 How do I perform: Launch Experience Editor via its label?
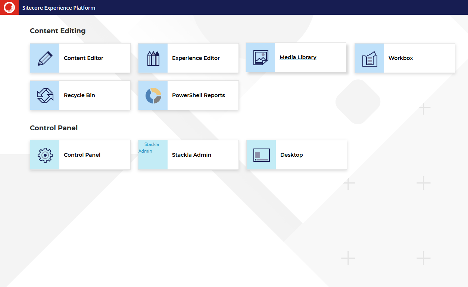pos(196,58)
